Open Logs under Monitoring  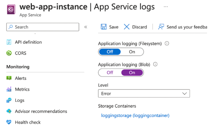(20, 101)
